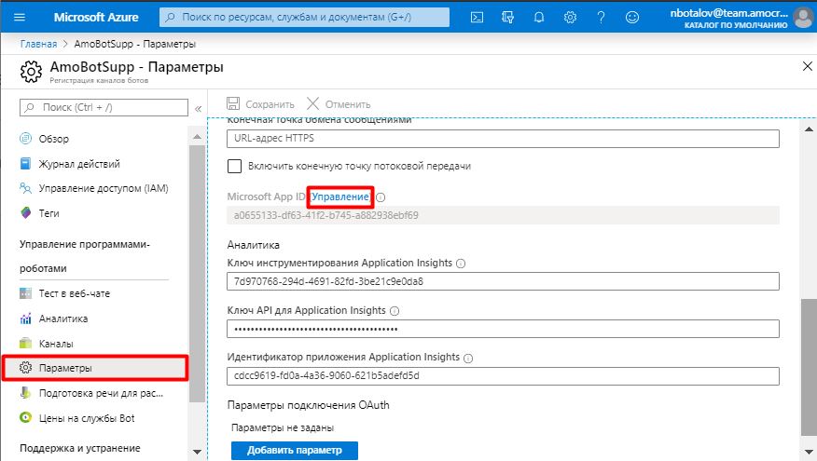This screenshot has width=817, height=461.
Task: Click the Cancel X icon in toolbar
Action: coord(312,103)
